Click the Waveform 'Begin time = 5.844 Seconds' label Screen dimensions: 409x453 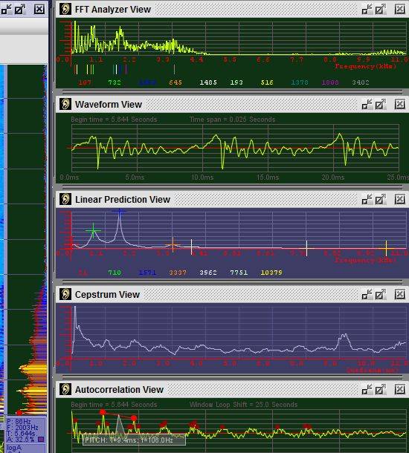(114, 120)
